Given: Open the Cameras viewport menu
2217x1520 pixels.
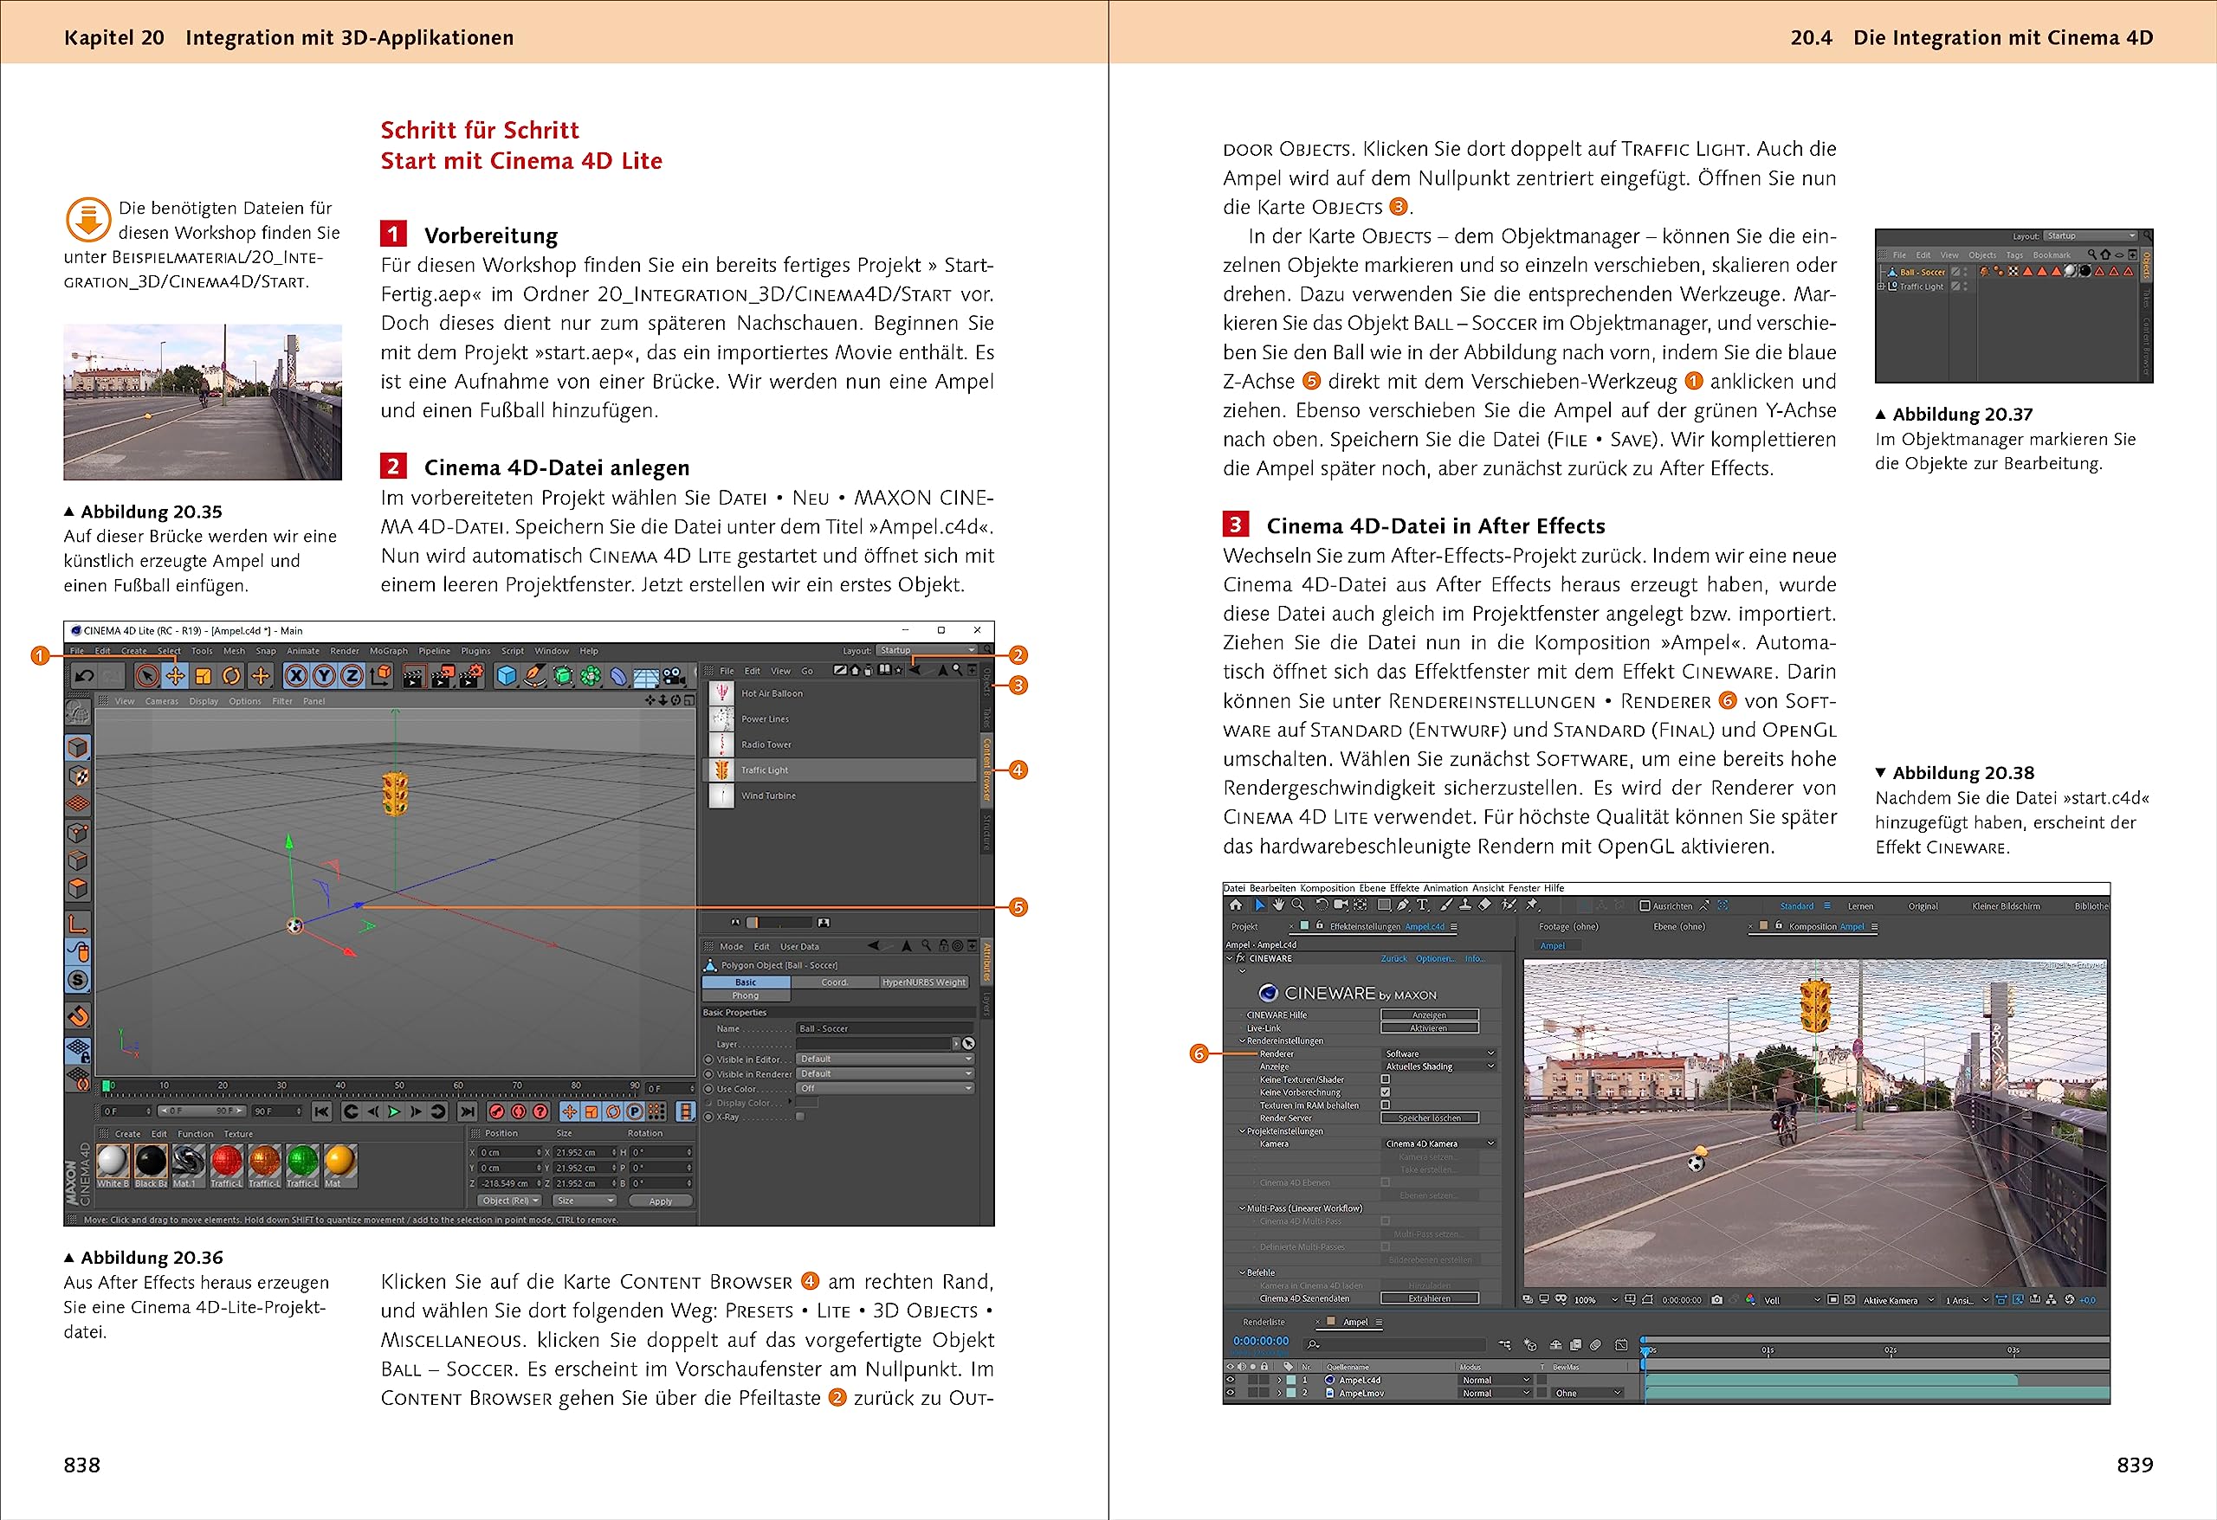Looking at the screenshot, I should tap(161, 701).
